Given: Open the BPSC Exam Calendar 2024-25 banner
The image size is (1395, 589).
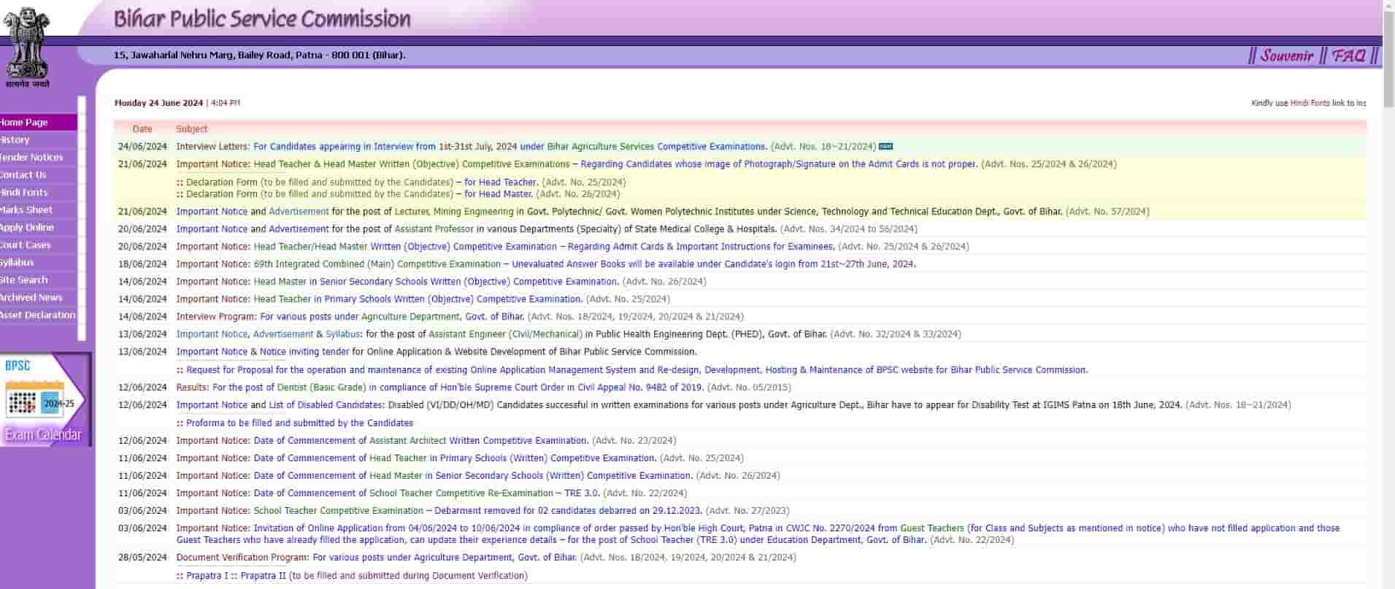Looking at the screenshot, I should tap(45, 400).
